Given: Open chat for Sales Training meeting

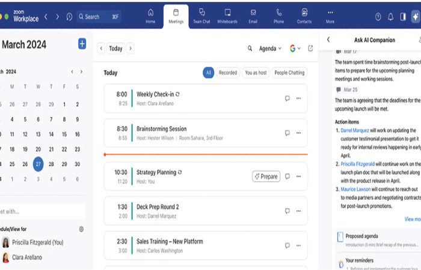Looking at the screenshot, I should point(287,245).
